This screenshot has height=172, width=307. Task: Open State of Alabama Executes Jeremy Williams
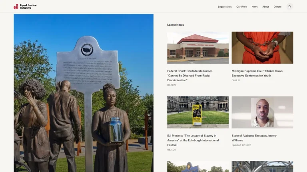[x=254, y=138]
